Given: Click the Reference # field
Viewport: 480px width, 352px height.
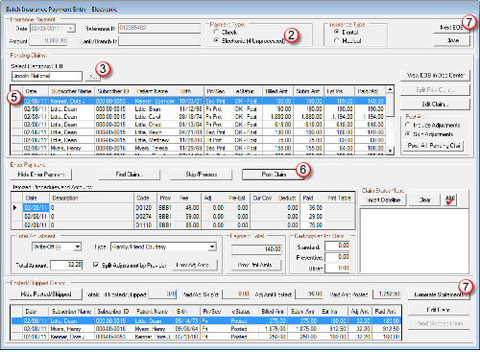Looking at the screenshot, I should [159, 28].
